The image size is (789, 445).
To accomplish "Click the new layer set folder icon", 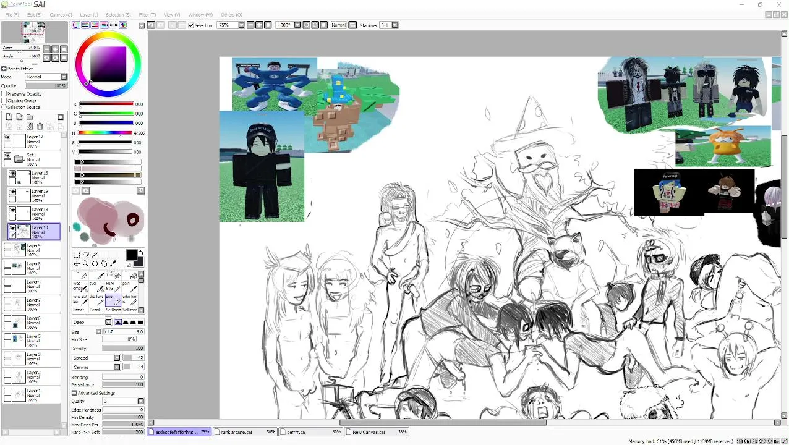I will pos(29,117).
